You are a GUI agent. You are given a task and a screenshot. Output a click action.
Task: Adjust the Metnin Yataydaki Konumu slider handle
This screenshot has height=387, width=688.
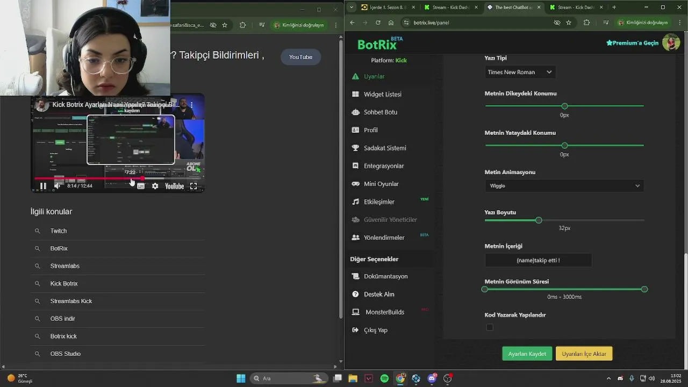click(x=564, y=145)
